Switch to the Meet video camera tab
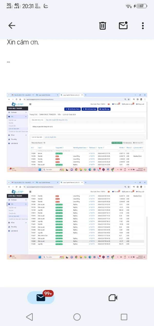 (113, 298)
